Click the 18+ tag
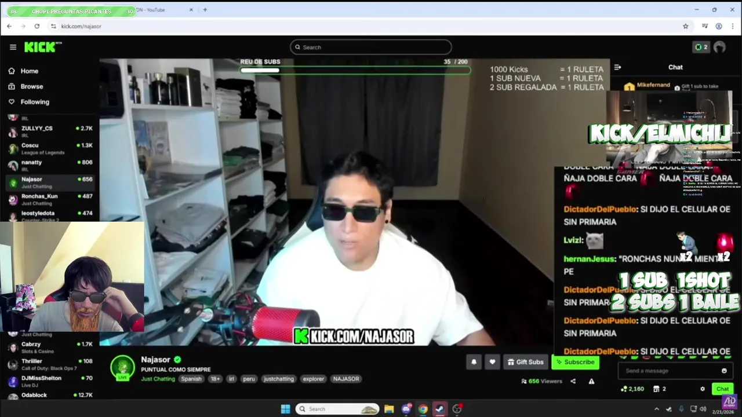This screenshot has width=742, height=417. coord(215,379)
